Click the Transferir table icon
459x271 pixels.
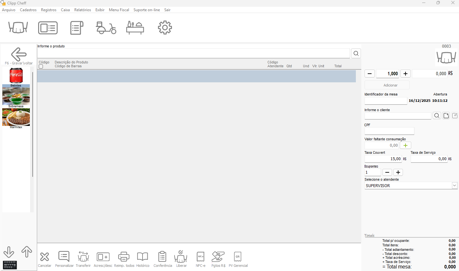[83, 257]
